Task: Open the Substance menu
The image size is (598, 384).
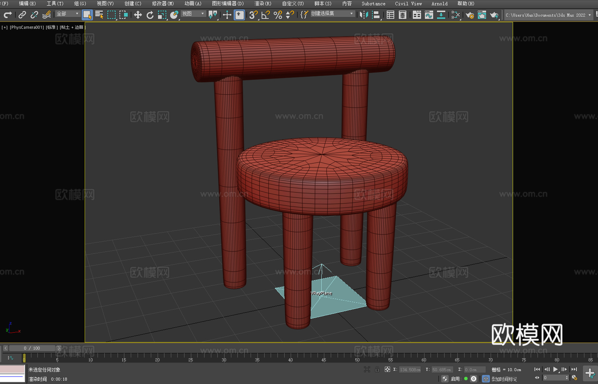Action: 373,3
